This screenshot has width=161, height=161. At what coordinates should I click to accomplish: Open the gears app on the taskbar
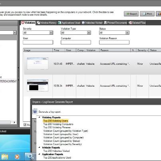coord(30,157)
